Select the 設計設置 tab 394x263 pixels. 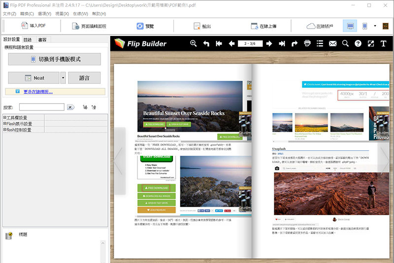[x=11, y=39]
